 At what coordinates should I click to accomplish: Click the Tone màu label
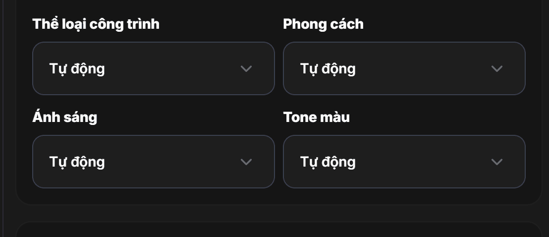pyautogui.click(x=317, y=117)
